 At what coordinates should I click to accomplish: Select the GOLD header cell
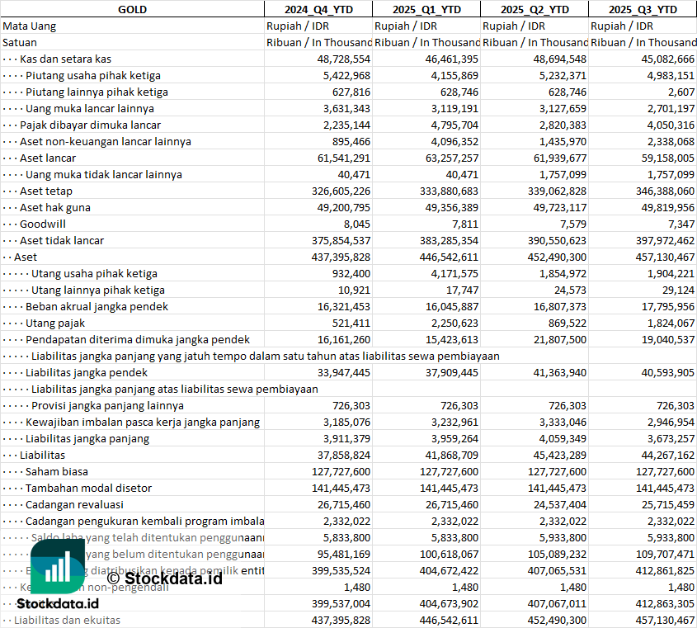tap(132, 9)
